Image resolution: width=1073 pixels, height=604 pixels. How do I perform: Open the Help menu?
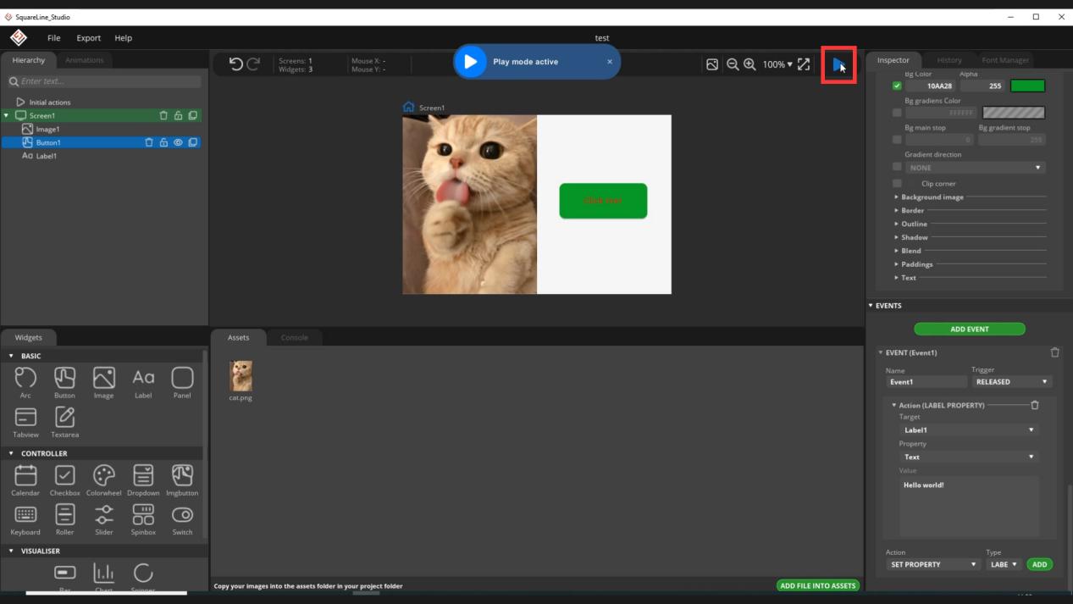pos(124,38)
